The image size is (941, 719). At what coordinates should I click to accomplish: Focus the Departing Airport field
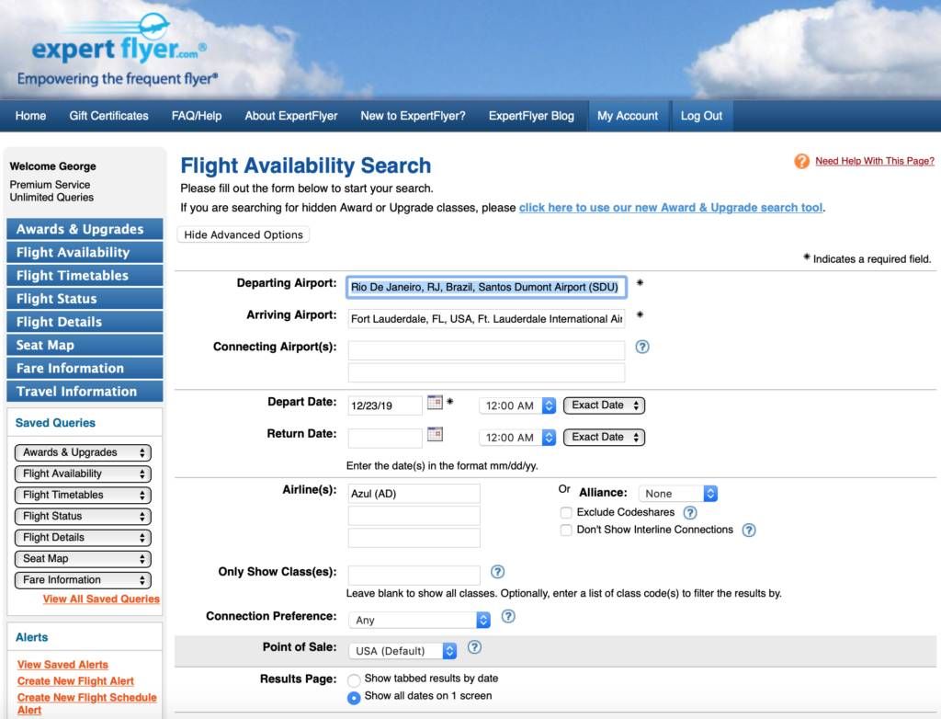(486, 287)
